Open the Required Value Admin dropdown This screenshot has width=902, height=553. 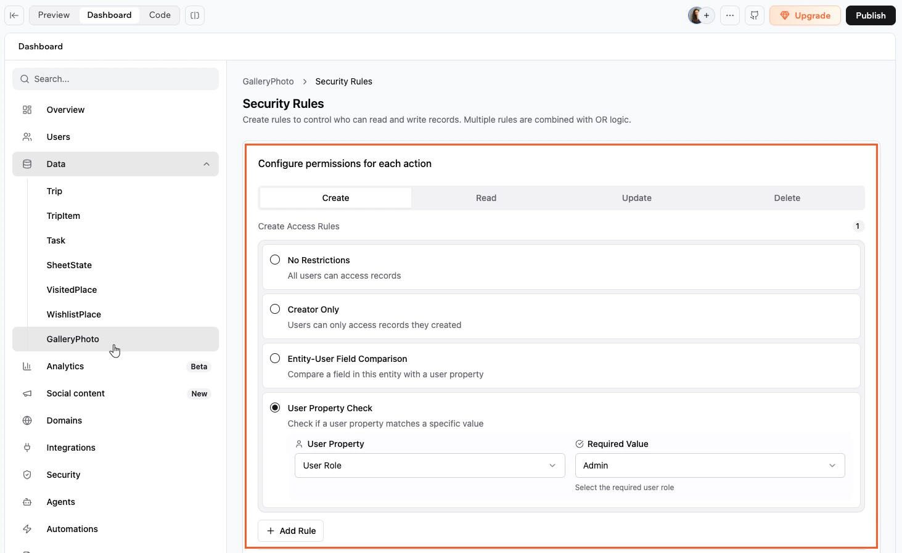pos(709,465)
